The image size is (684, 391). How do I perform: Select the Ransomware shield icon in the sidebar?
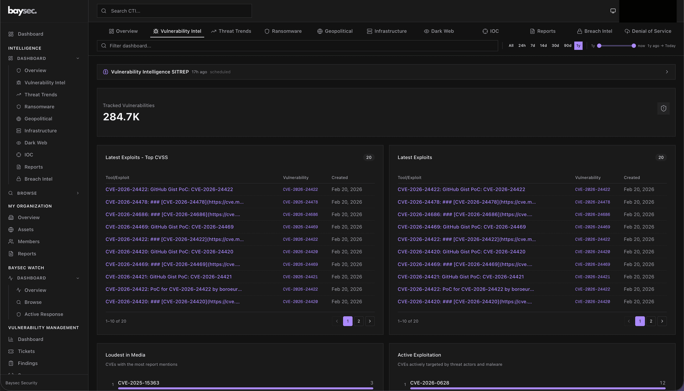19,107
